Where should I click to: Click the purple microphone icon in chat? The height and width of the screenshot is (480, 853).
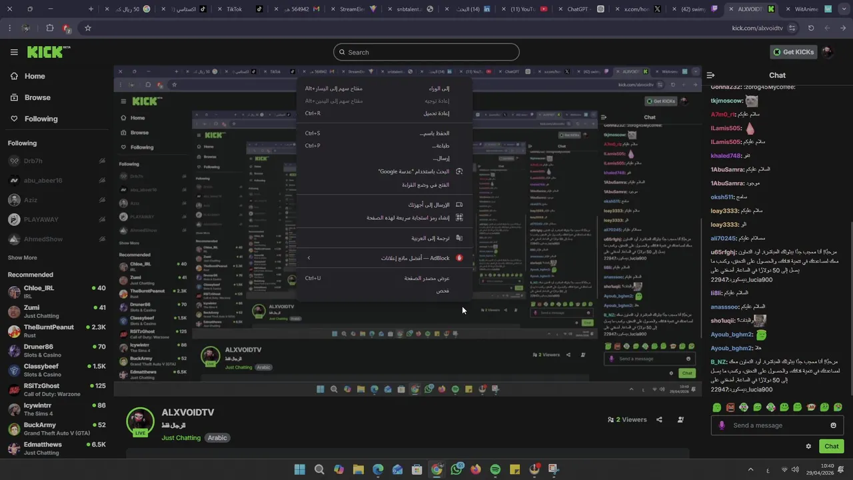pyautogui.click(x=722, y=425)
